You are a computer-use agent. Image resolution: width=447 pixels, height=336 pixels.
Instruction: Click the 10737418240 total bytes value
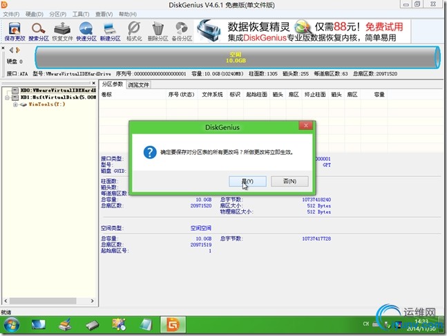click(316, 200)
